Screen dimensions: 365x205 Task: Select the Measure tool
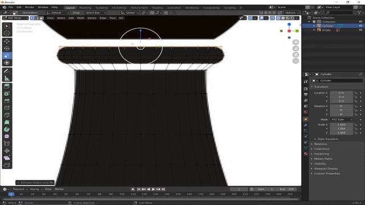click(7, 79)
